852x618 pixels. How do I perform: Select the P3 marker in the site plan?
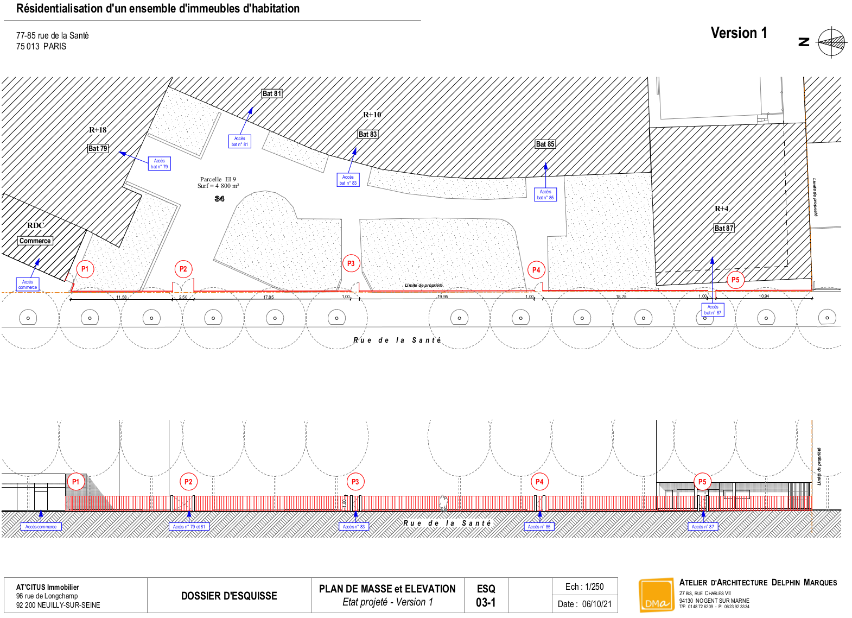[351, 263]
